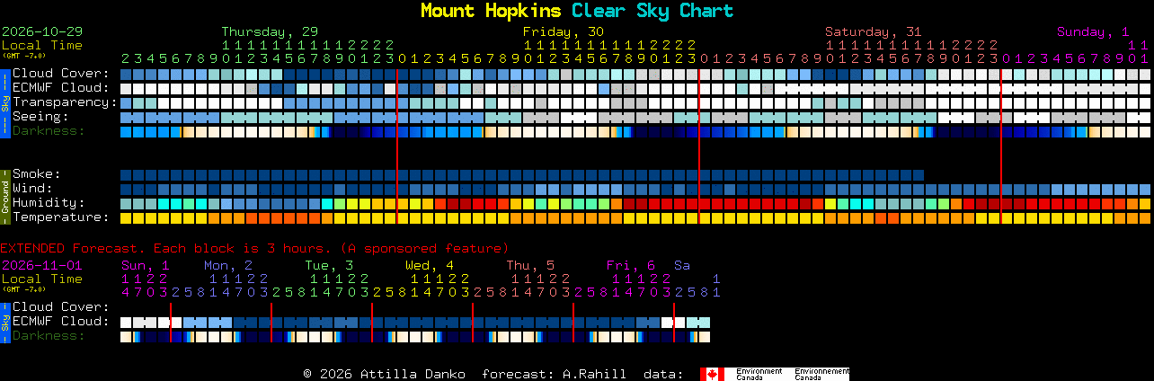Click the 'Friday, 30' day heading

tap(564, 31)
